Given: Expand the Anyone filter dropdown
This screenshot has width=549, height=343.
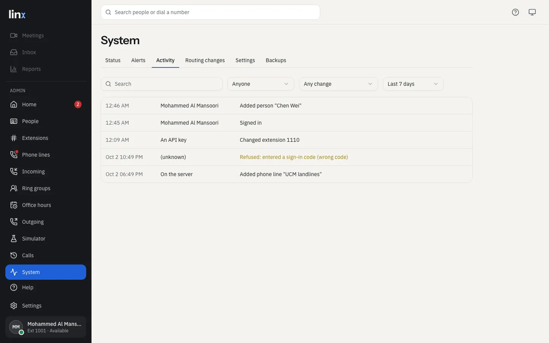Looking at the screenshot, I should click(261, 84).
